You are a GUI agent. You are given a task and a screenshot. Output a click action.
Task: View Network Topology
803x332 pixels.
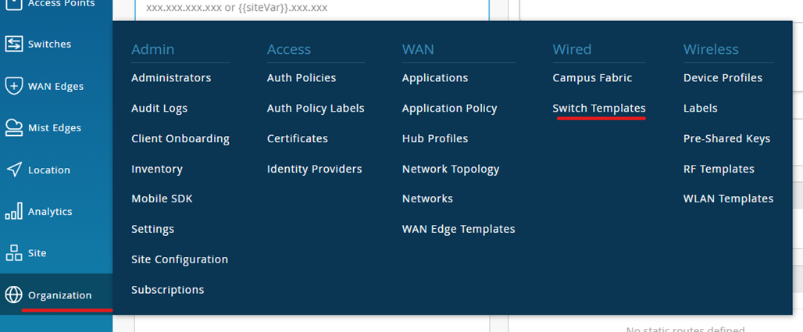[x=451, y=169]
